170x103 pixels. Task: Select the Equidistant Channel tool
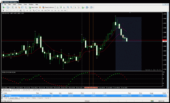20,11
